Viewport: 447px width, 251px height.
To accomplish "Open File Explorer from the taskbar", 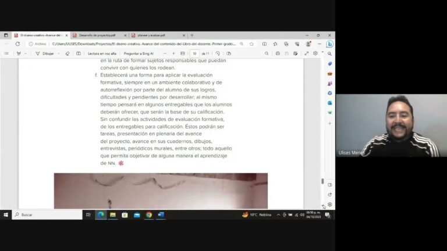I will point(113,215).
